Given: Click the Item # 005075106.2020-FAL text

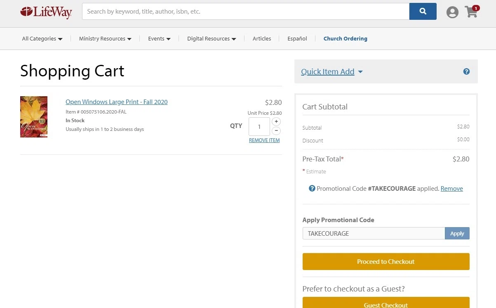Looking at the screenshot, I should 96,112.
